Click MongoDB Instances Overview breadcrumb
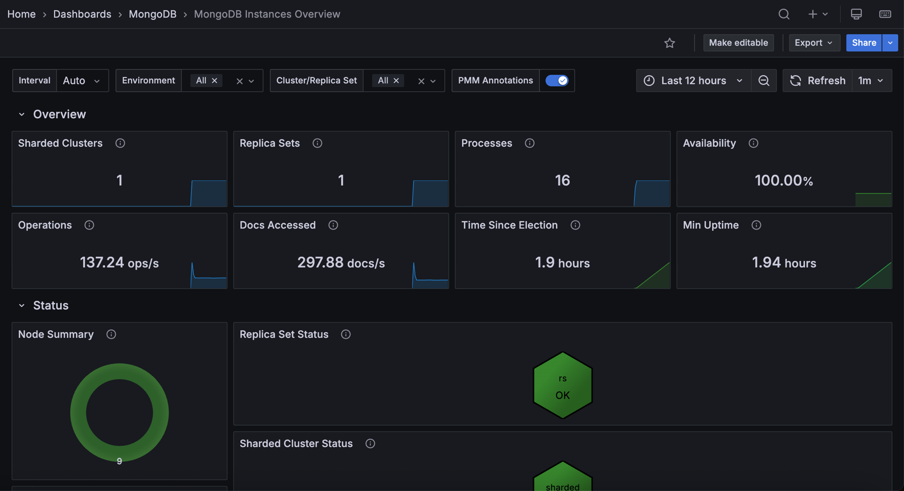Screen dimensions: 904x491 pyautogui.click(x=267, y=14)
